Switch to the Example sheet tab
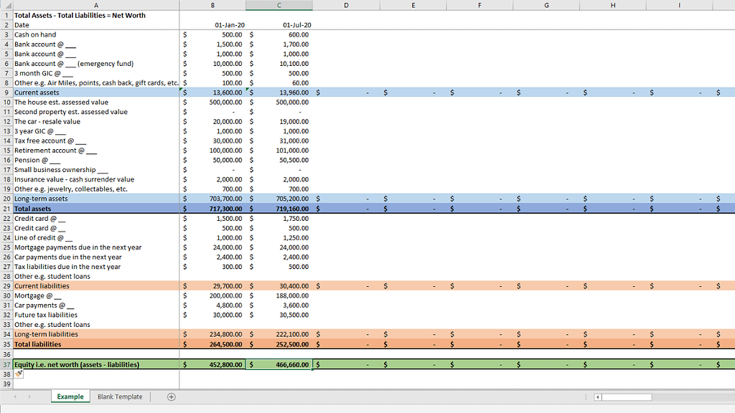The width and height of the screenshot is (735, 413). (x=70, y=397)
